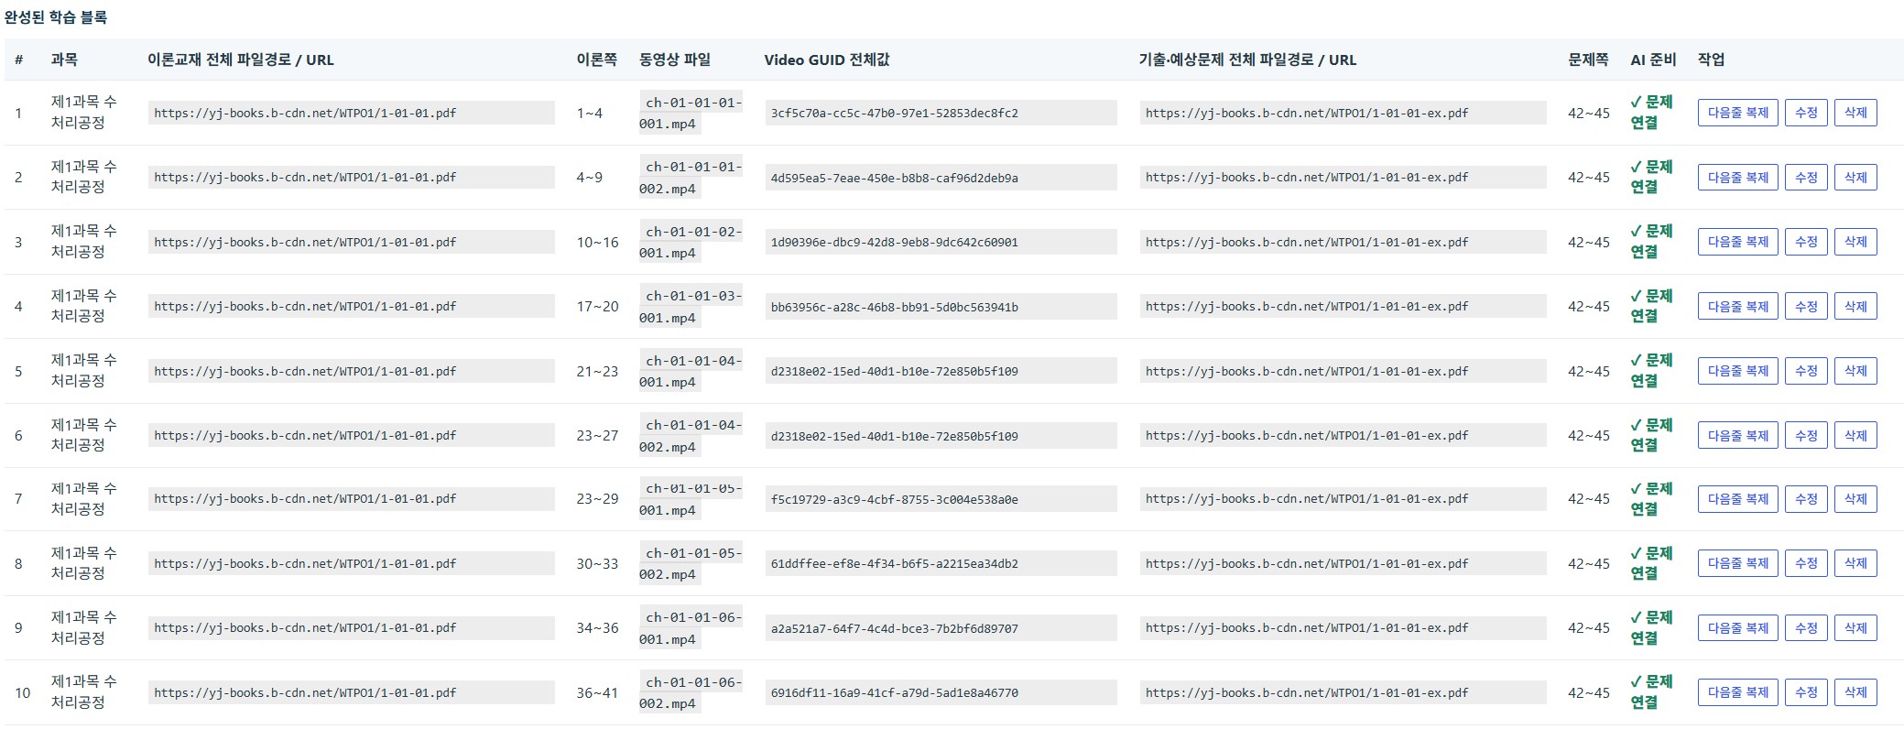Click 삭제 button in row 3
The height and width of the screenshot is (729, 1904).
coord(1855,242)
